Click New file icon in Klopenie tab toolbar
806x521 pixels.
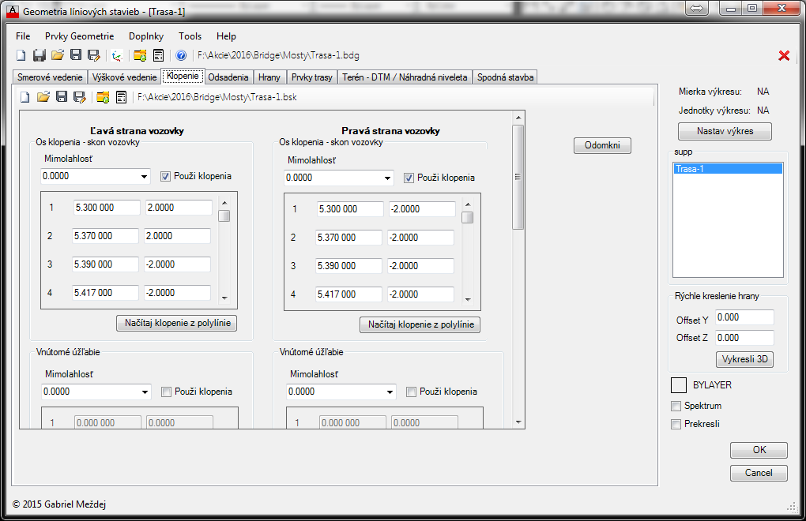click(25, 97)
